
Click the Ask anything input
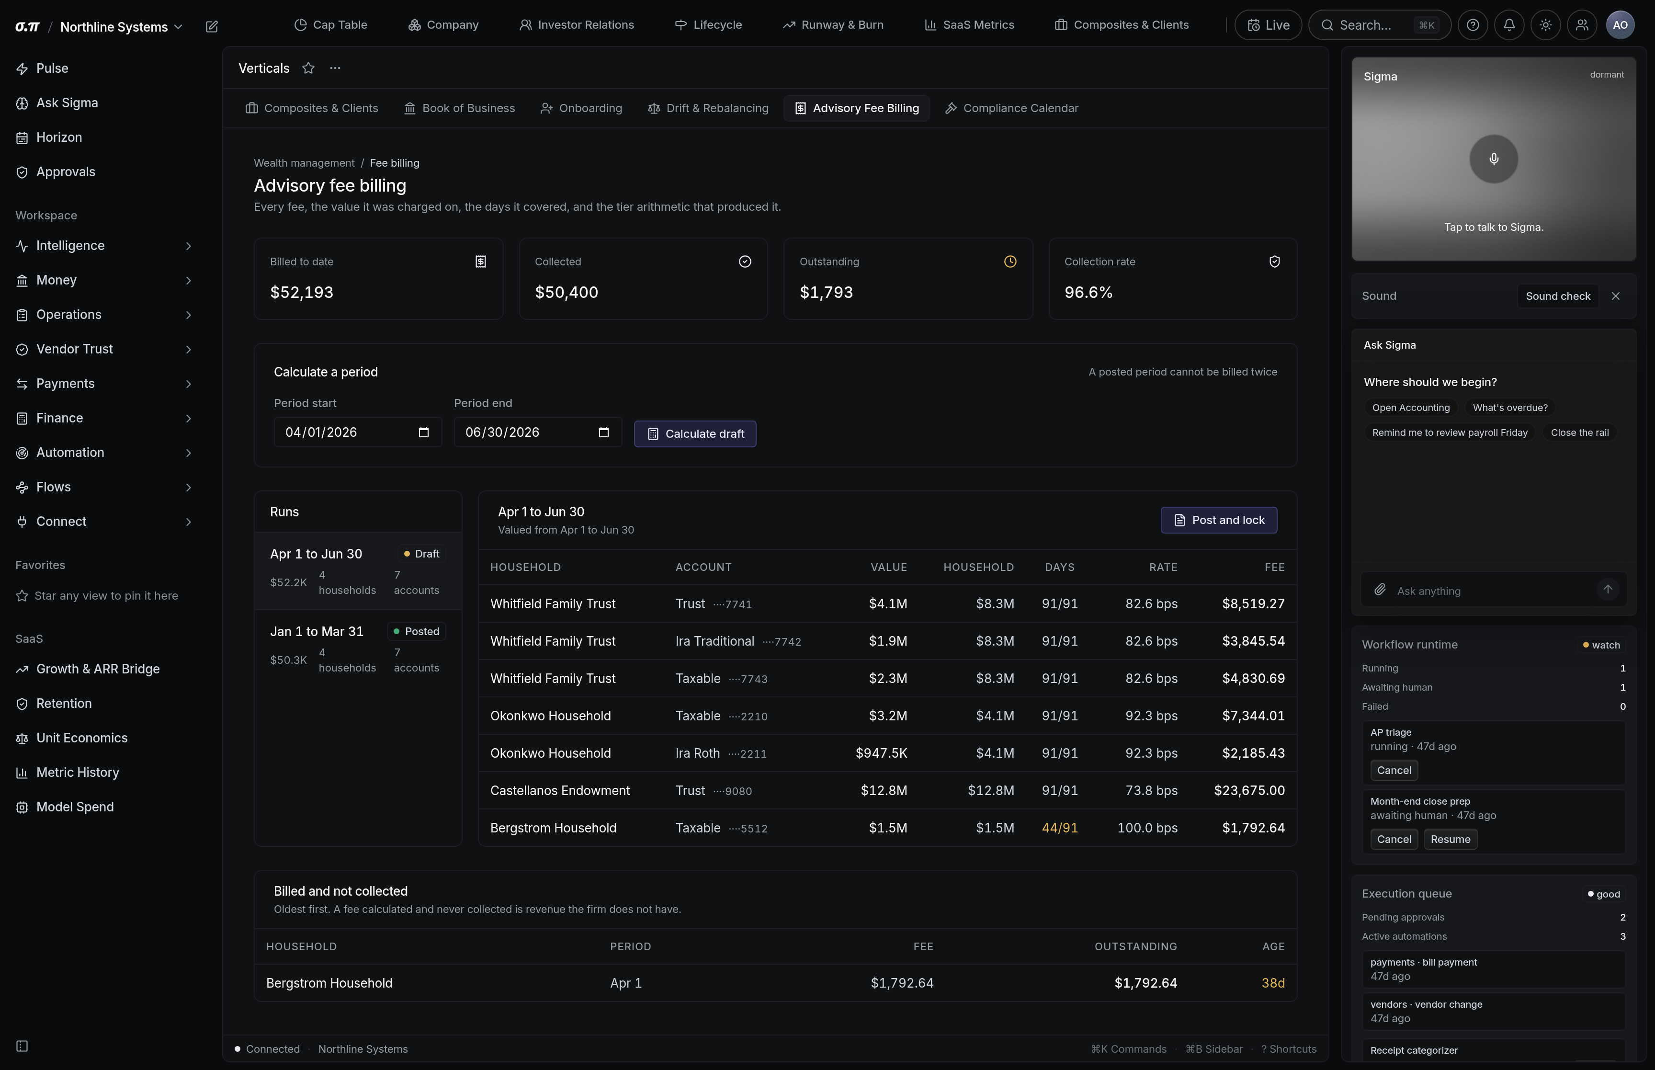(1493, 591)
